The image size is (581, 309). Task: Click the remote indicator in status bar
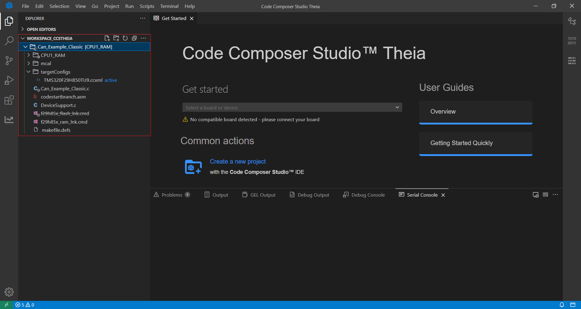6,305
